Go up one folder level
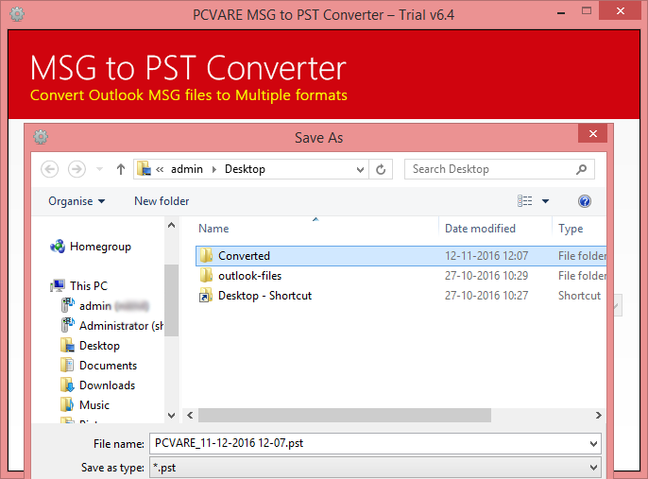 click(121, 169)
